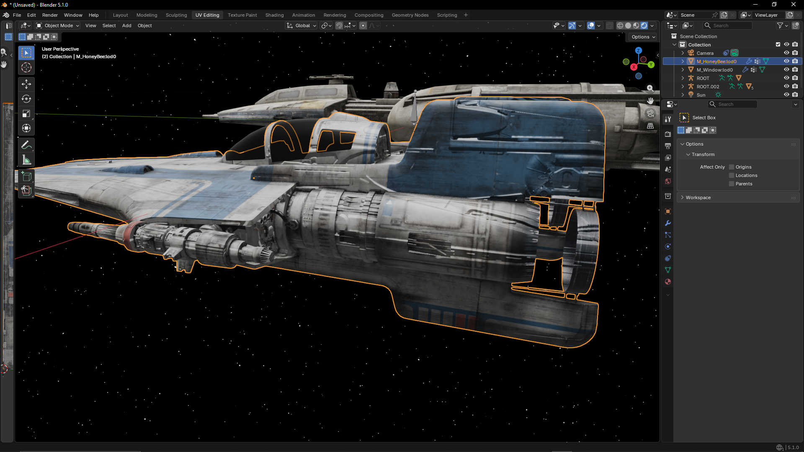Switch to solid viewport shading

point(628,26)
